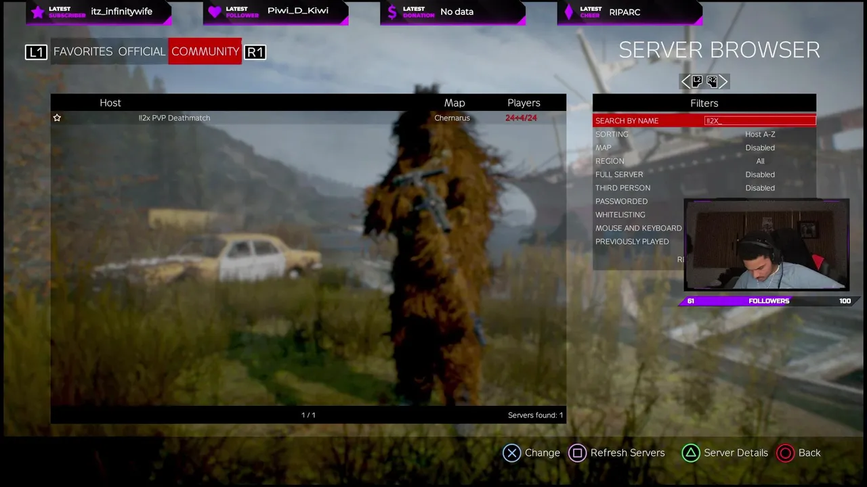The height and width of the screenshot is (487, 867).
Task: Click the Chernarus map cell
Action: [452, 118]
